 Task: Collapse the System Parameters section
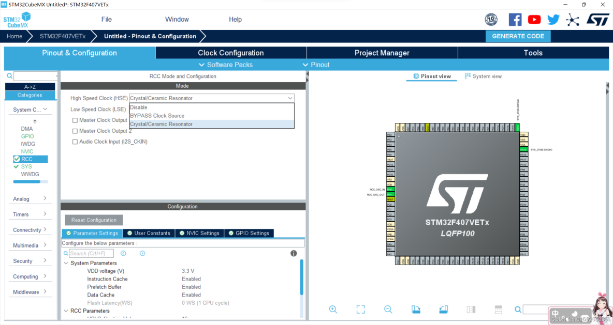(x=65, y=262)
